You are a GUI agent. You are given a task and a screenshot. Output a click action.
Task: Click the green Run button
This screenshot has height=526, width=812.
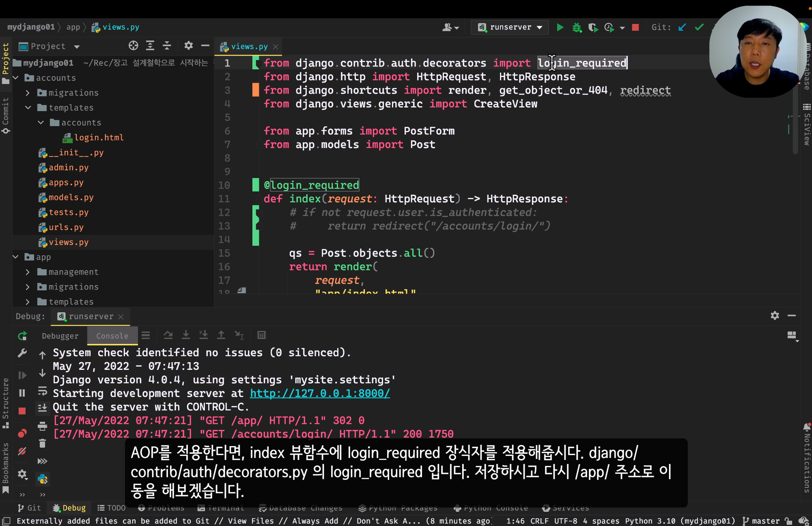[560, 28]
